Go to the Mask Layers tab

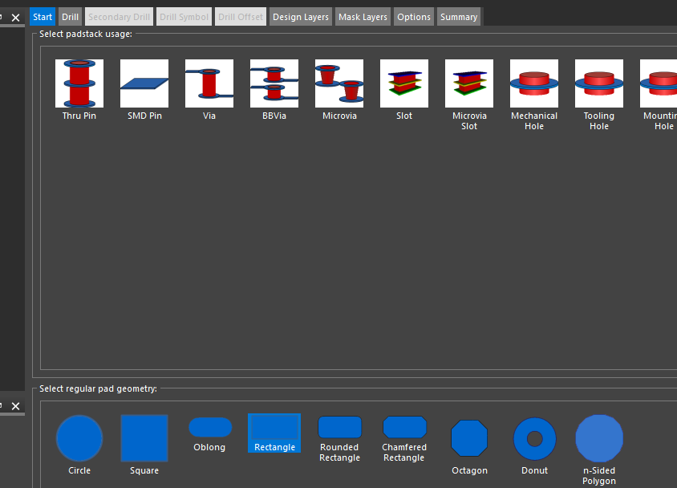pyautogui.click(x=363, y=17)
